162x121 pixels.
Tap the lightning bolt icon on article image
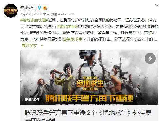(150, 58)
